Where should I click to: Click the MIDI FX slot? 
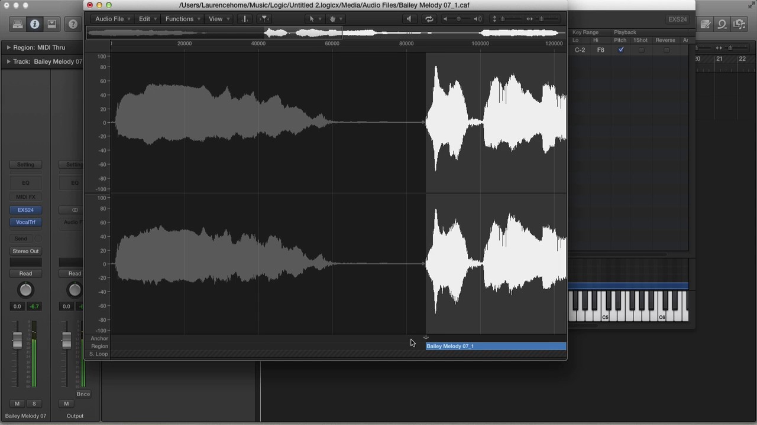point(25,197)
